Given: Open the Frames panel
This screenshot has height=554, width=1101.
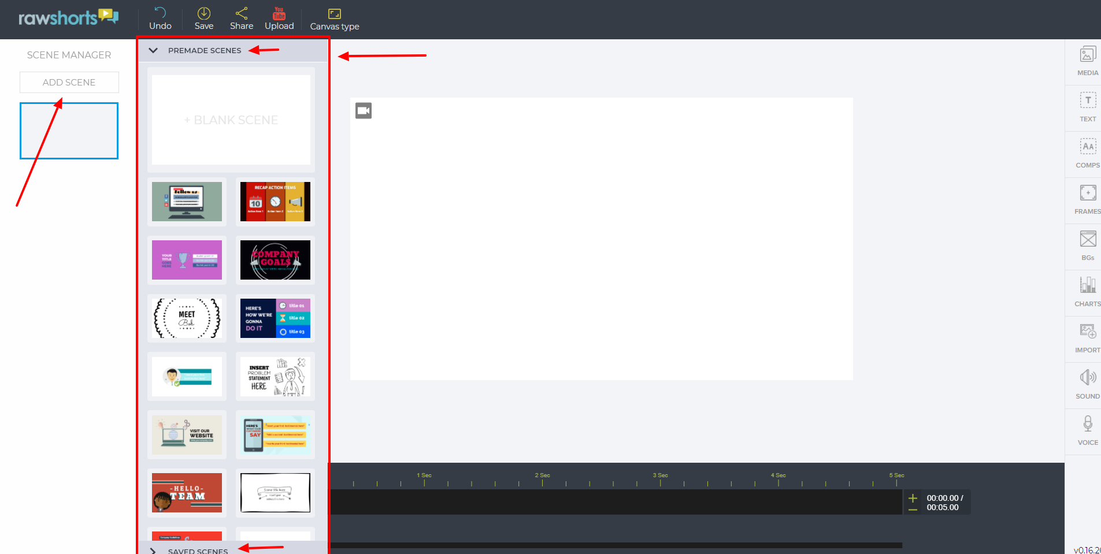Looking at the screenshot, I should pyautogui.click(x=1088, y=200).
